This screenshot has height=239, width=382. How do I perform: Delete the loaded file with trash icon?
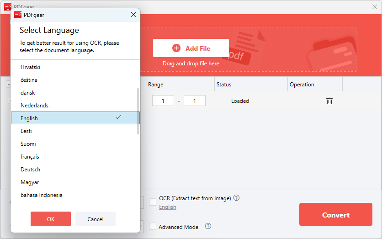(329, 101)
